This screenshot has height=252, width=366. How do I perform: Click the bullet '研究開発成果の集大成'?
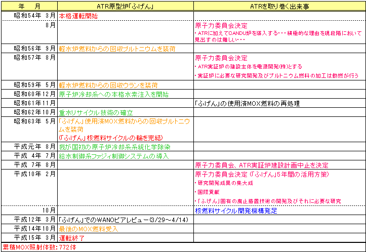224,183
